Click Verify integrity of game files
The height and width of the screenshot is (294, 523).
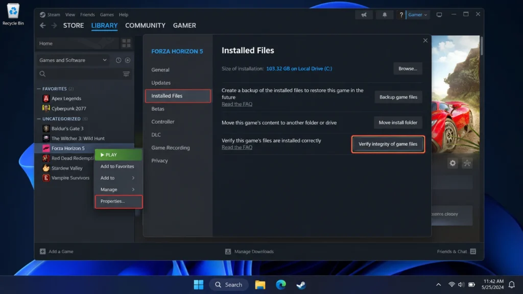388,144
